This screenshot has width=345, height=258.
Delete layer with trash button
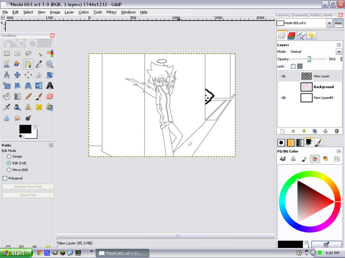tap(337, 131)
